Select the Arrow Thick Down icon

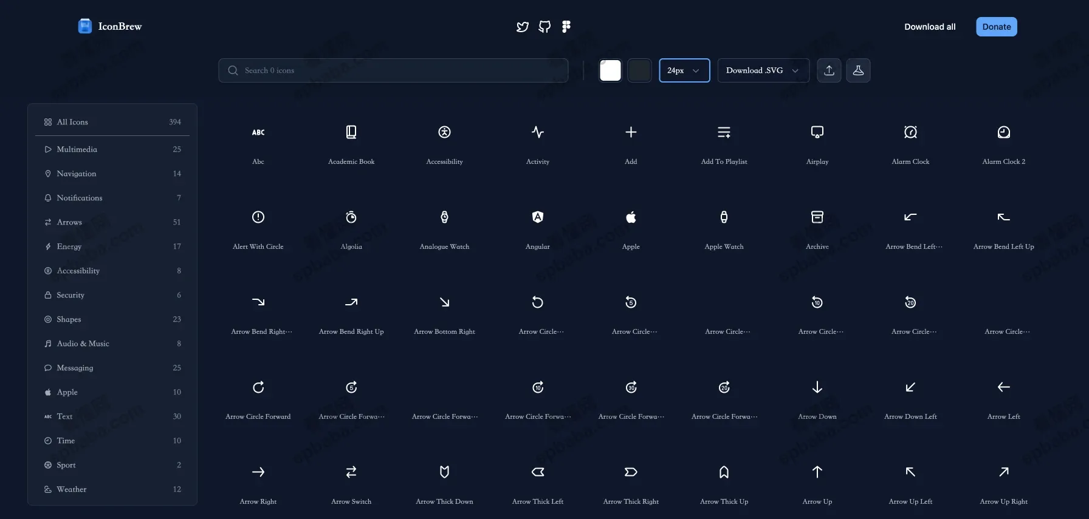(x=444, y=472)
